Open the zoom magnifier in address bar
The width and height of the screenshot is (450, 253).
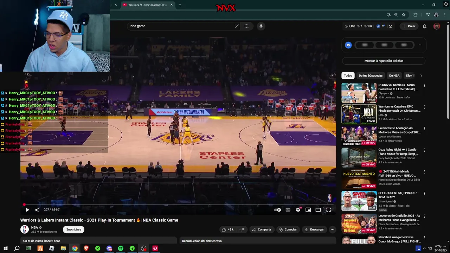tap(396, 15)
